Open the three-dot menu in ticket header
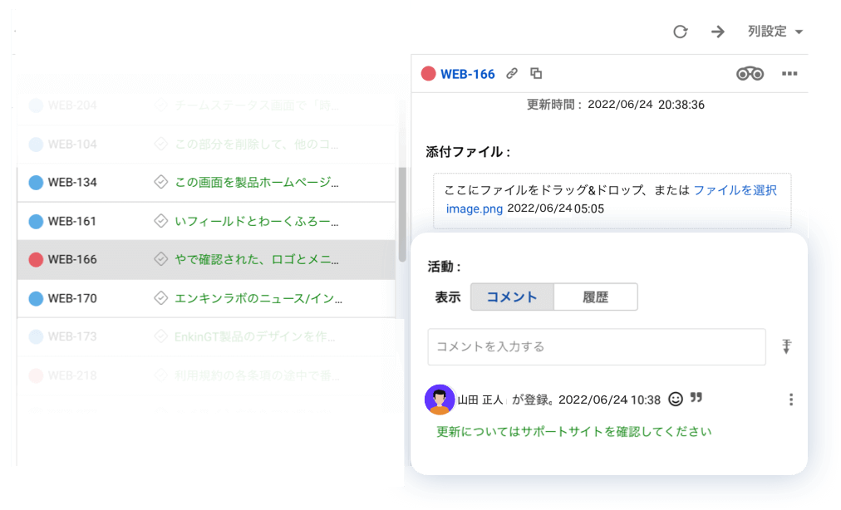Image resolution: width=841 pixels, height=510 pixels. point(789,74)
